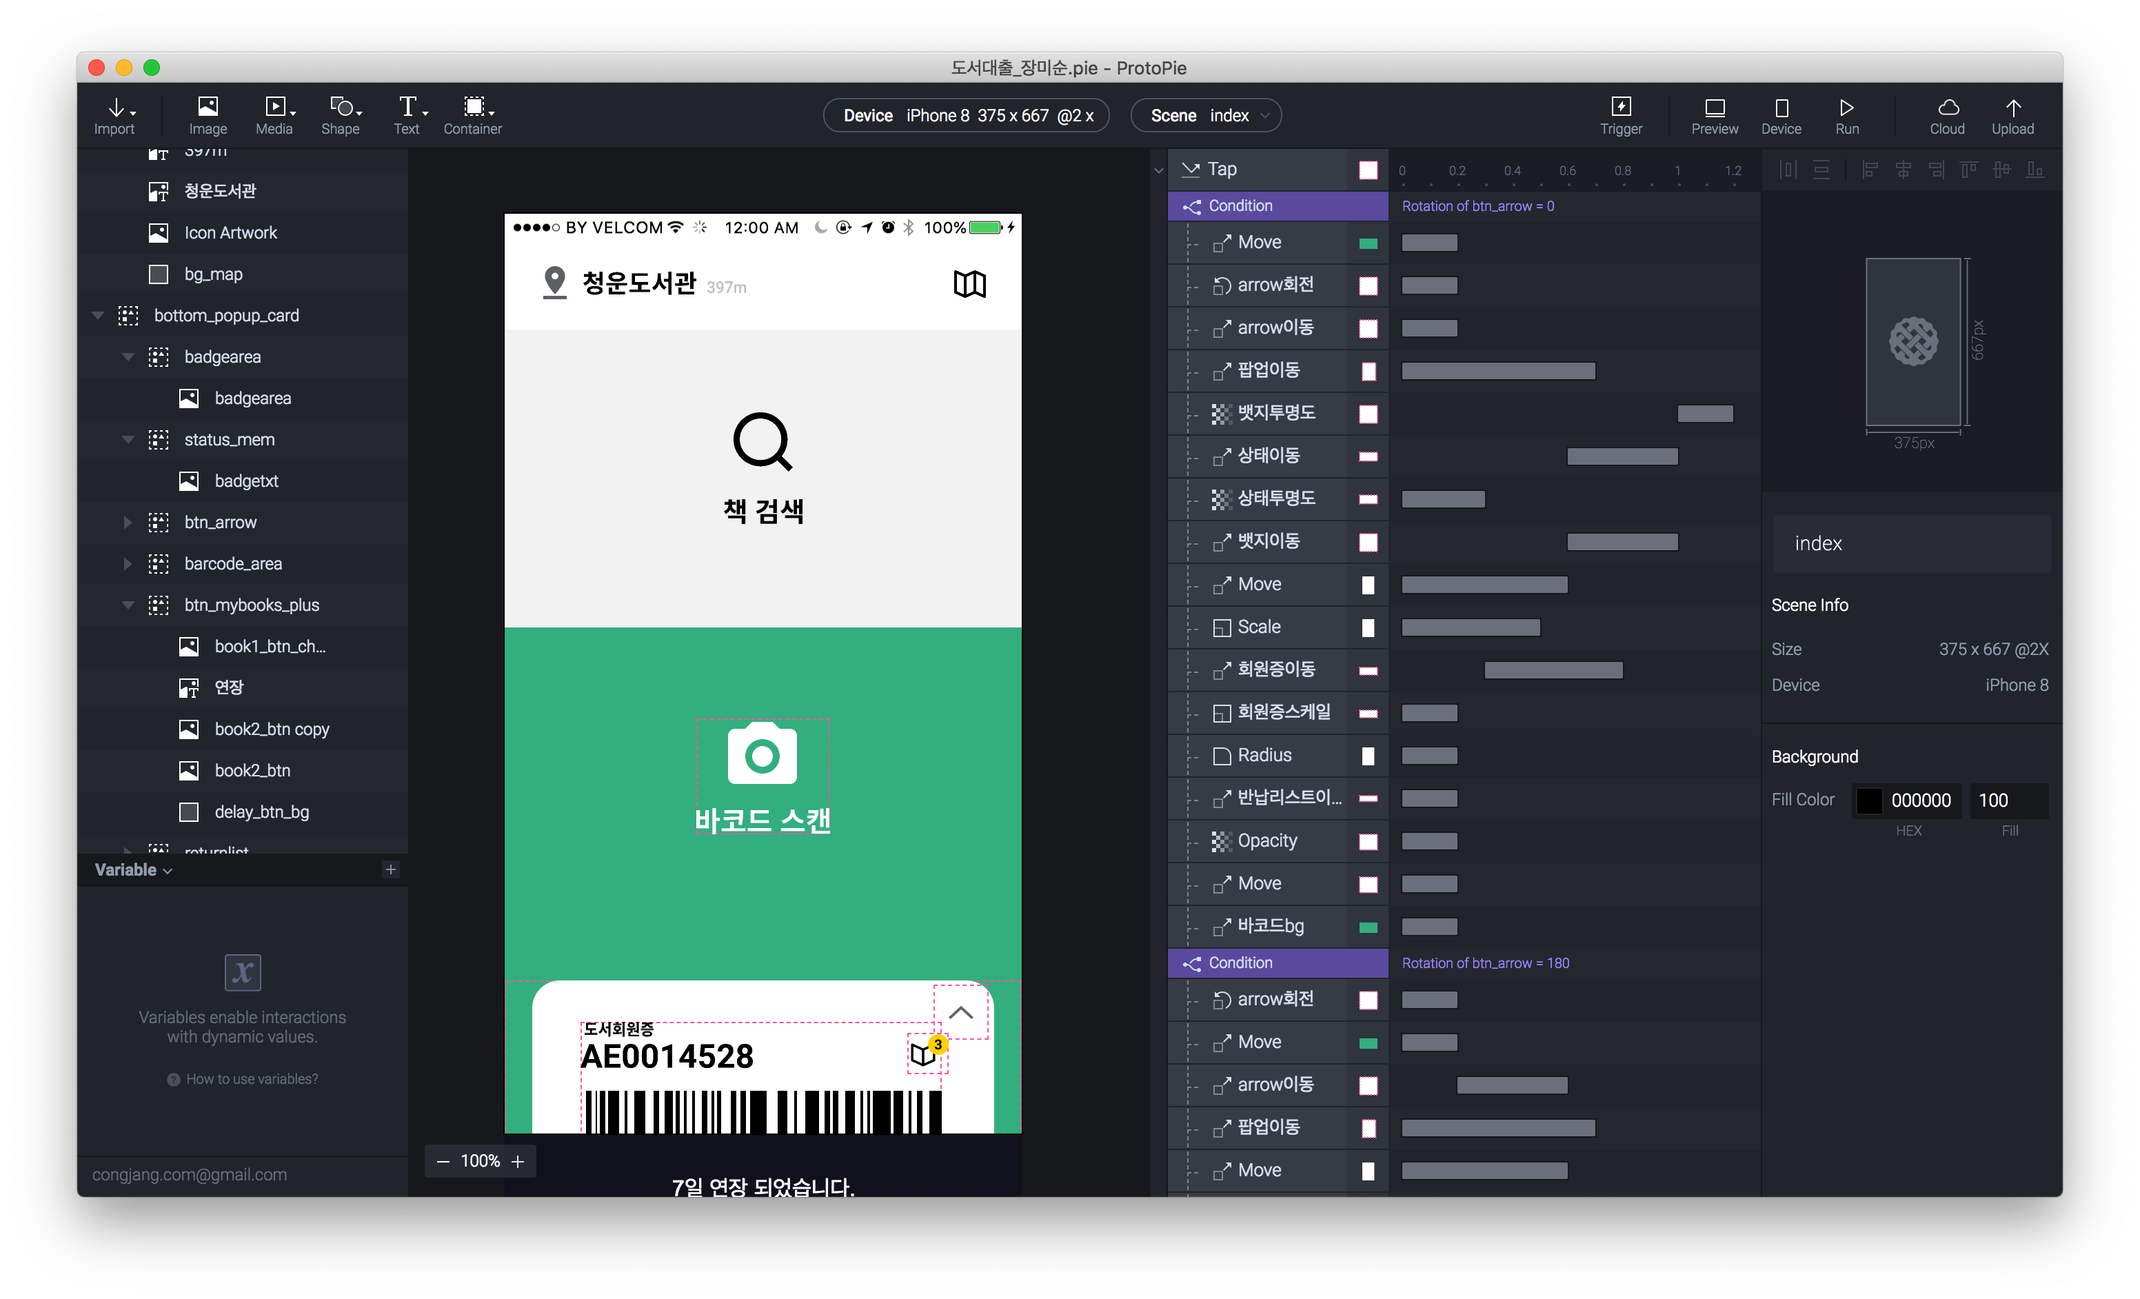Viewport: 2140px width, 1299px height.
Task: Open the background Fill Color swatch
Action: tap(1868, 800)
